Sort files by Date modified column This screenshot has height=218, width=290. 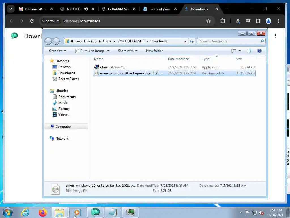(183, 59)
